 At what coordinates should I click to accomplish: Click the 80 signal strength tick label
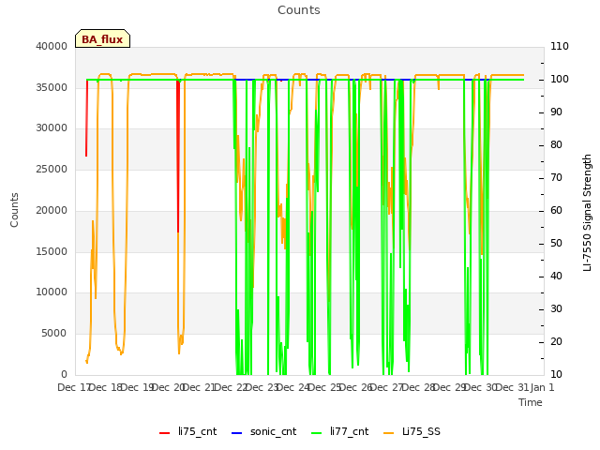556,144
